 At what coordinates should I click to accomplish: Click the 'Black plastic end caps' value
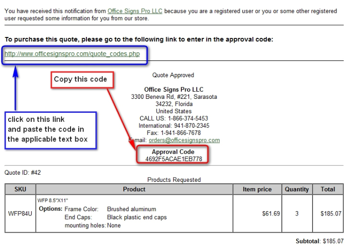click(x=137, y=217)
